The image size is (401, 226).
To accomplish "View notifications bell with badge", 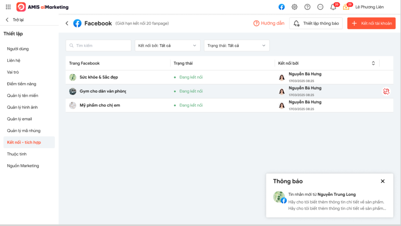I will pos(334,6).
